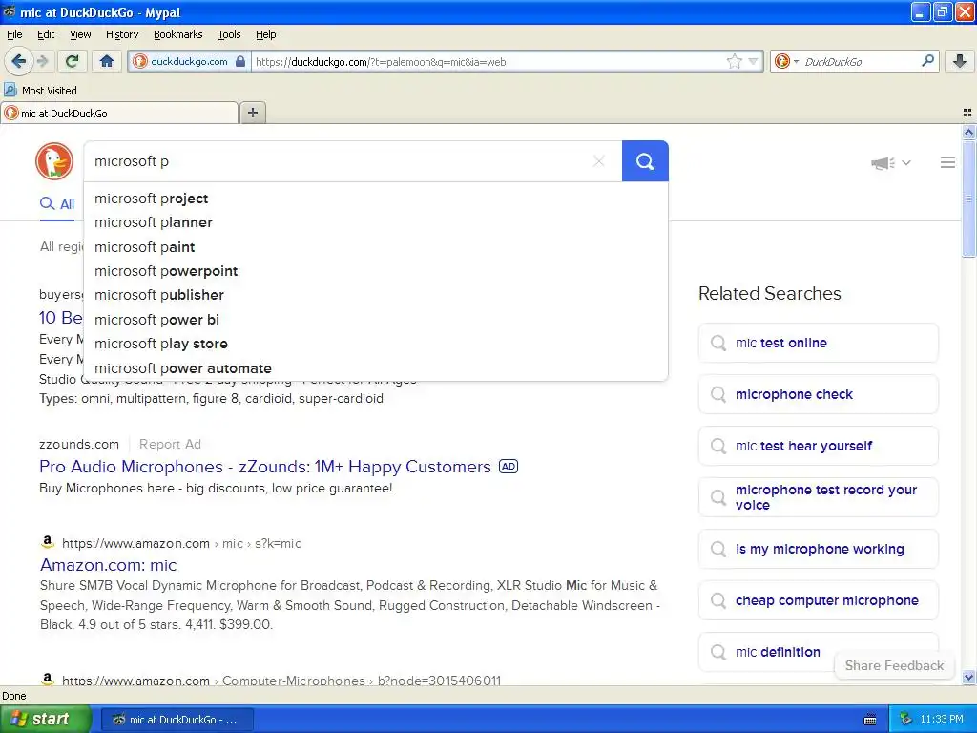Viewport: 977px width, 733px height.
Task: Click the scrollbar down arrow
Action: [968, 677]
